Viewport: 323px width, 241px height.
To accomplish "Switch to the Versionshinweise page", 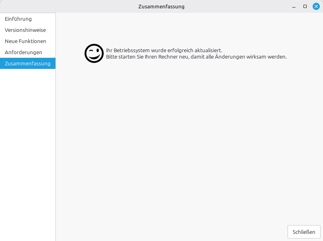I will coord(25,30).
